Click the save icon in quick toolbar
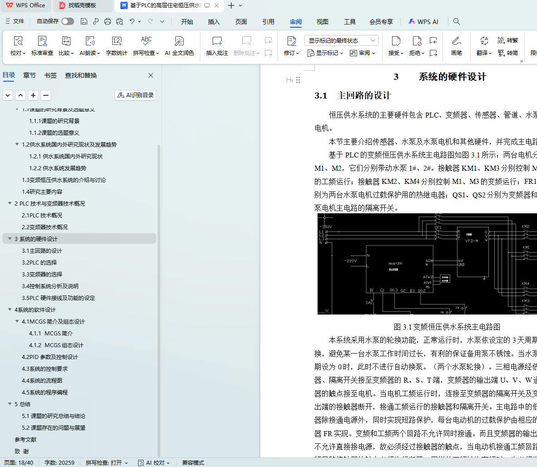 (x=84, y=21)
